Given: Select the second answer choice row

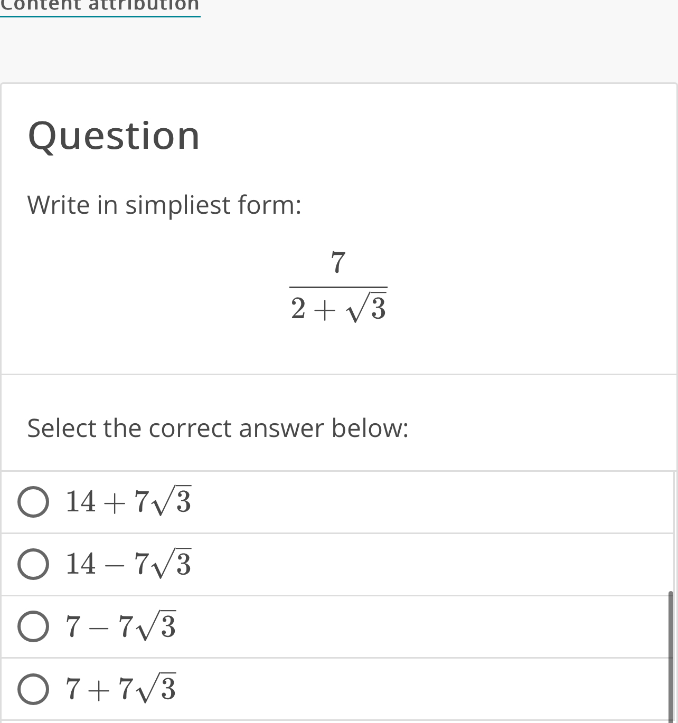Looking at the screenshot, I should 338,565.
